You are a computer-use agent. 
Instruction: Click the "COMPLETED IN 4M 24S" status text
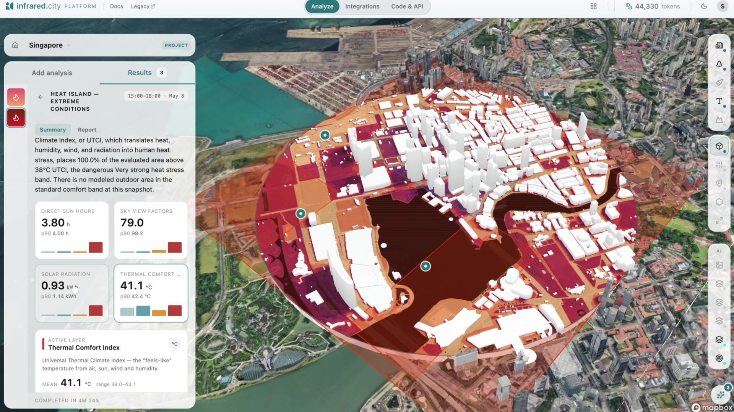point(67,400)
